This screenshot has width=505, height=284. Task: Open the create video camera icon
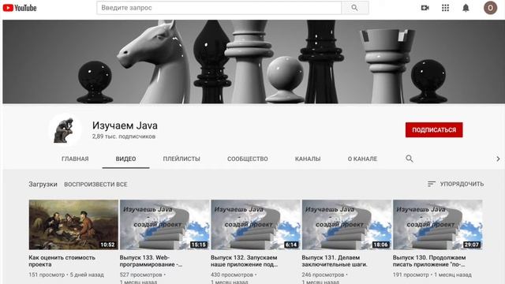coord(425,8)
